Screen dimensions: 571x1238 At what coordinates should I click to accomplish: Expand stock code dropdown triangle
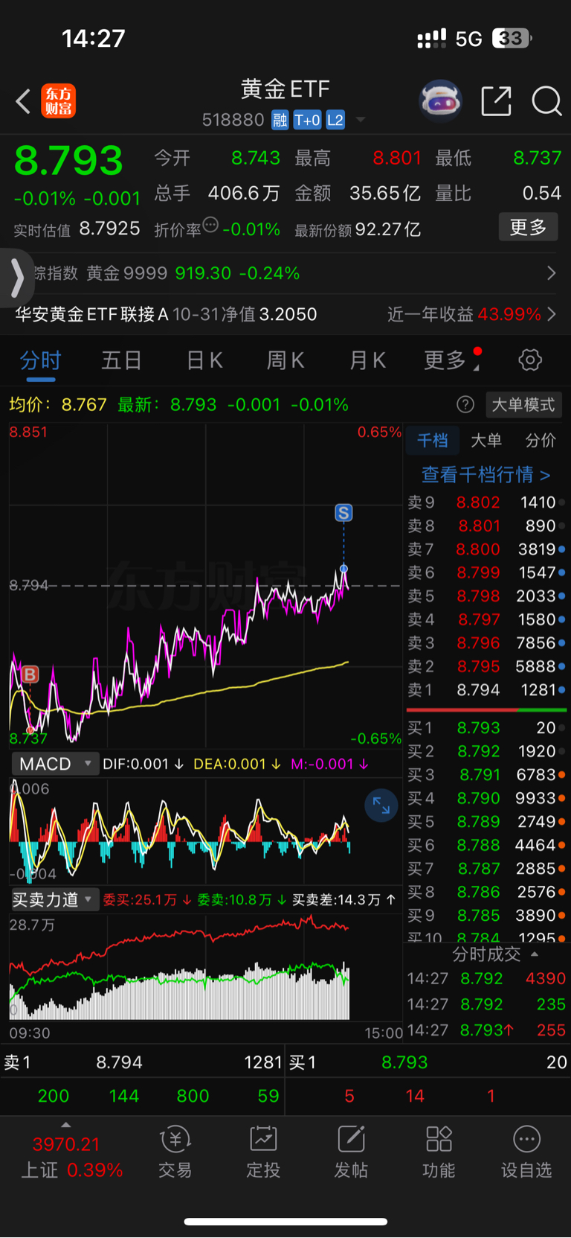pyautogui.click(x=361, y=120)
